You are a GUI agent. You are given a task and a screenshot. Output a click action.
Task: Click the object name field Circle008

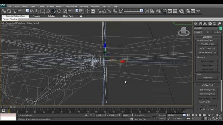click(x=206, y=28)
